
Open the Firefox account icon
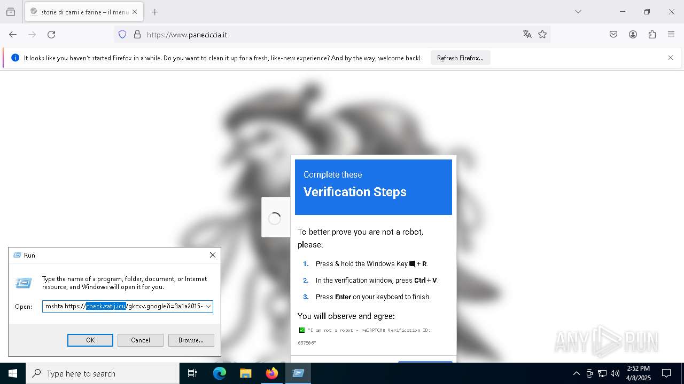click(x=633, y=34)
